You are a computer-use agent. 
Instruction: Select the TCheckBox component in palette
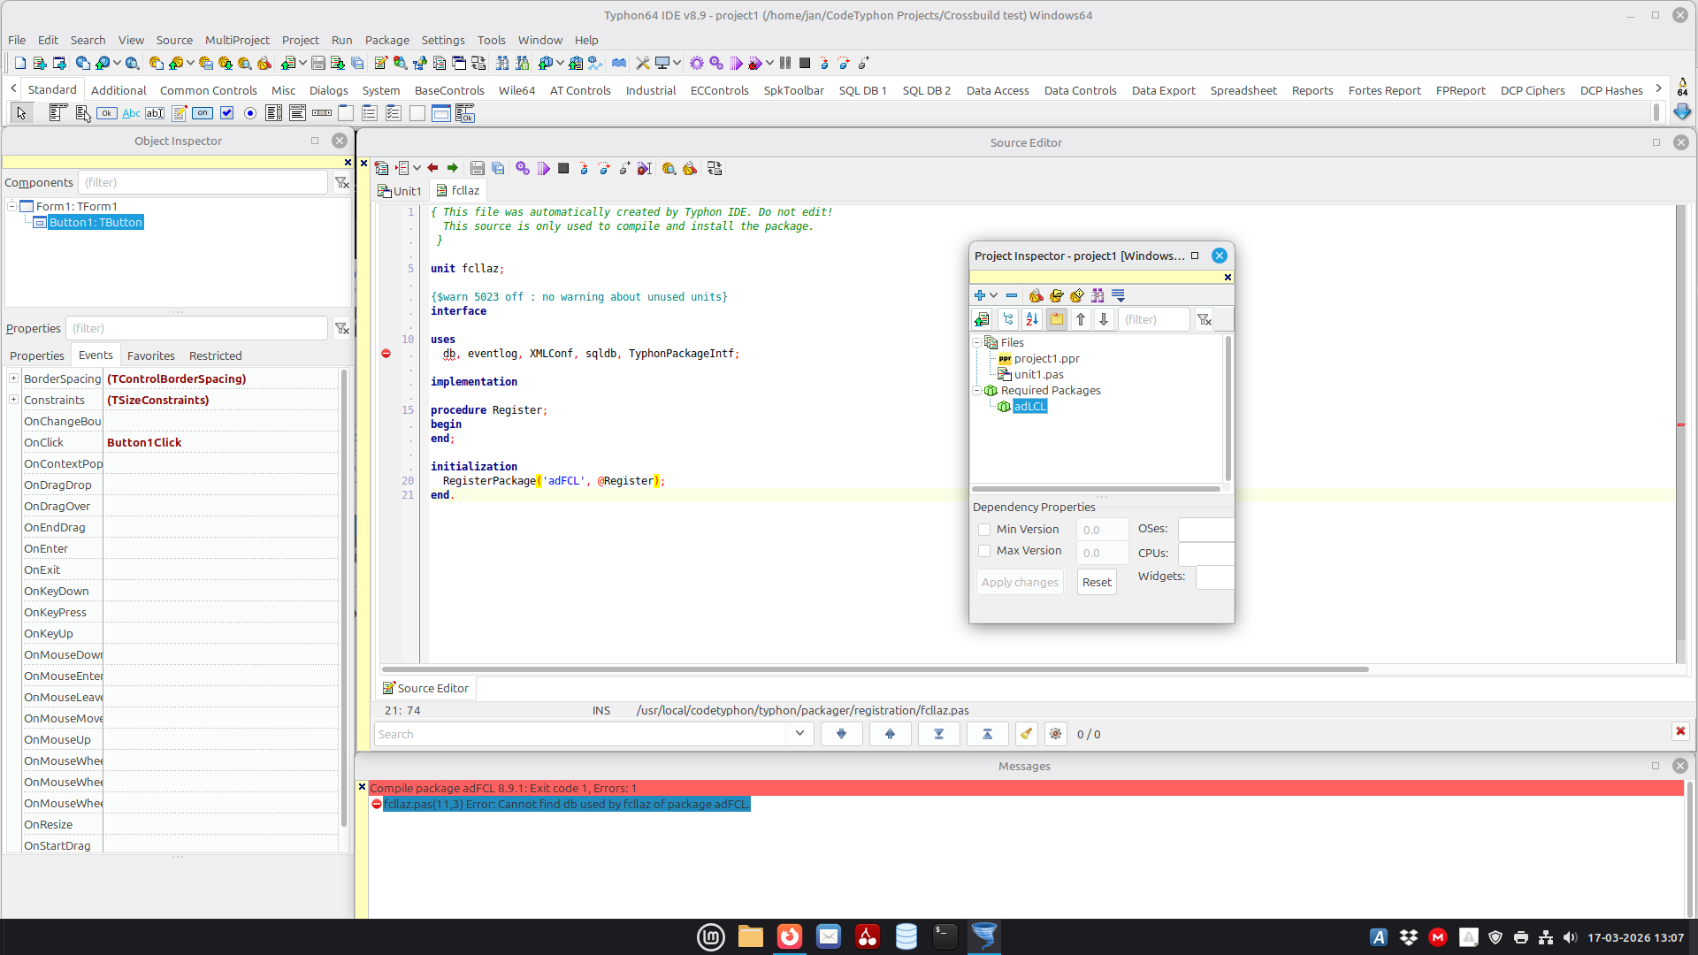[x=226, y=113]
